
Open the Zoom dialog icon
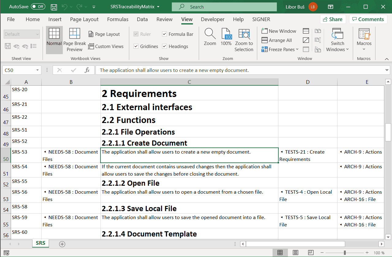click(210, 33)
